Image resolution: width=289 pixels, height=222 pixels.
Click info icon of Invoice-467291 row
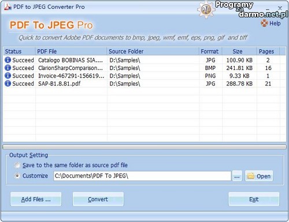click(8, 76)
